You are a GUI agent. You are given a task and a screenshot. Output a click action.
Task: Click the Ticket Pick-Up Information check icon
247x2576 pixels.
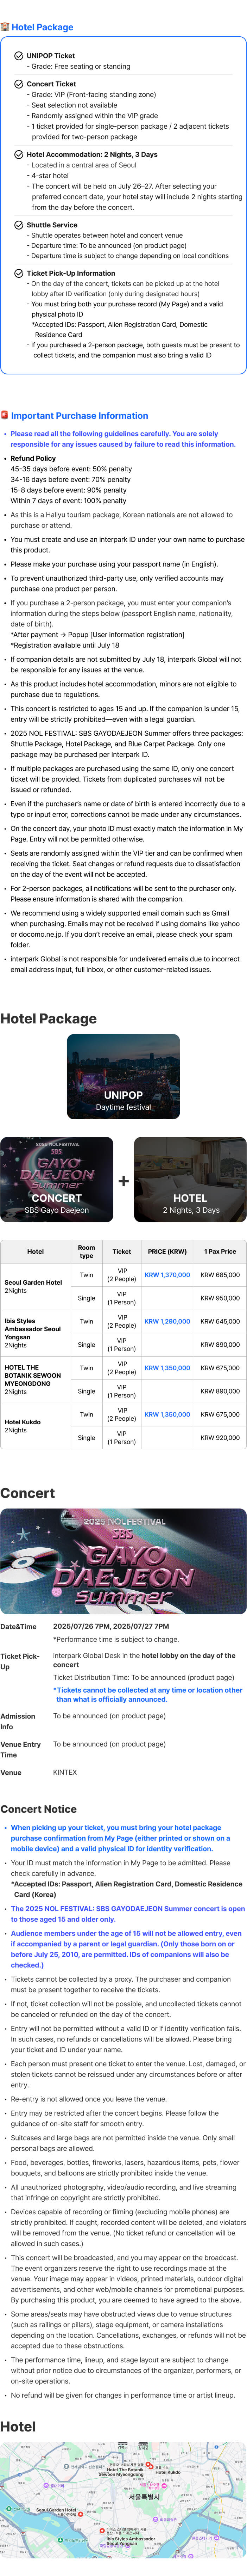point(19,273)
